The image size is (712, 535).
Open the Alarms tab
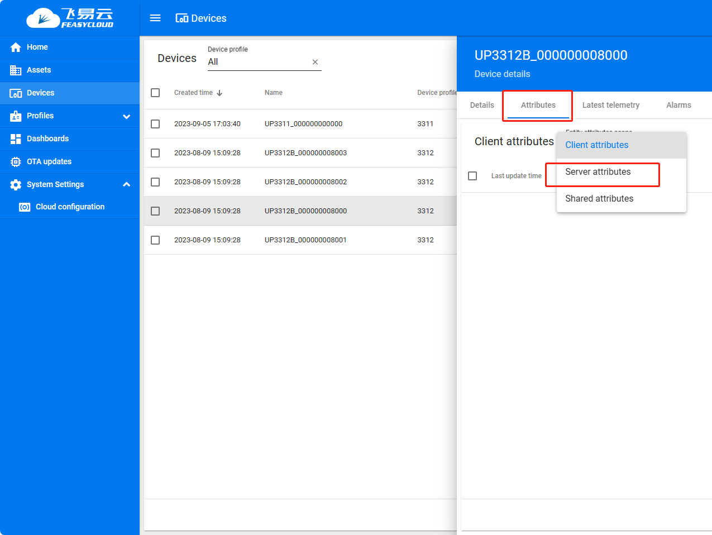tap(678, 105)
